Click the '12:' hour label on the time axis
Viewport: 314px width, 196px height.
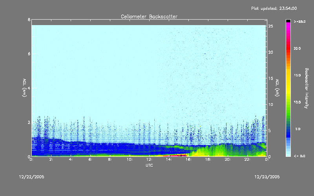(150, 160)
